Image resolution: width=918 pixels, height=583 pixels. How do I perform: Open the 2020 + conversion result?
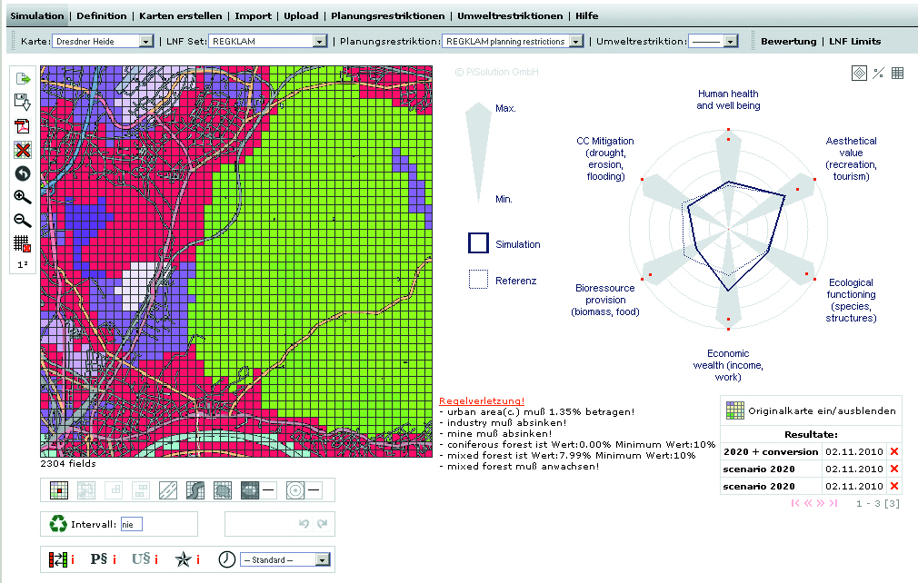(x=771, y=451)
